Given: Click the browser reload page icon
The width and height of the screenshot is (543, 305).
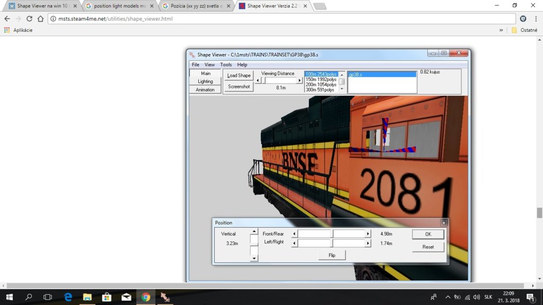Looking at the screenshot, I should coord(29,19).
